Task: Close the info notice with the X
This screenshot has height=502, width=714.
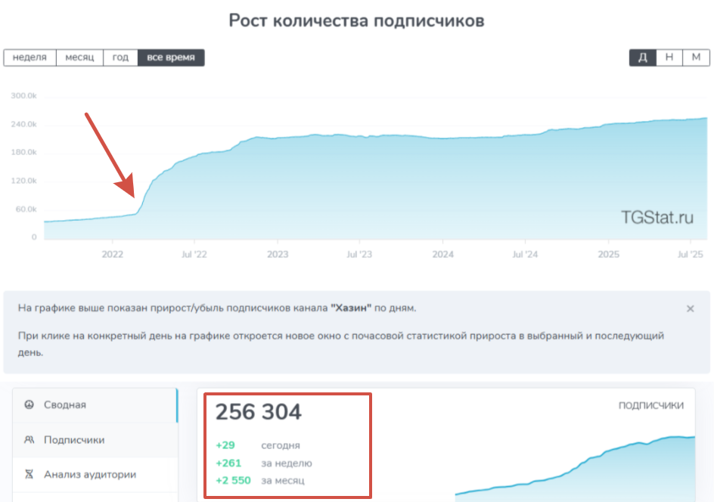Action: pyautogui.click(x=691, y=308)
